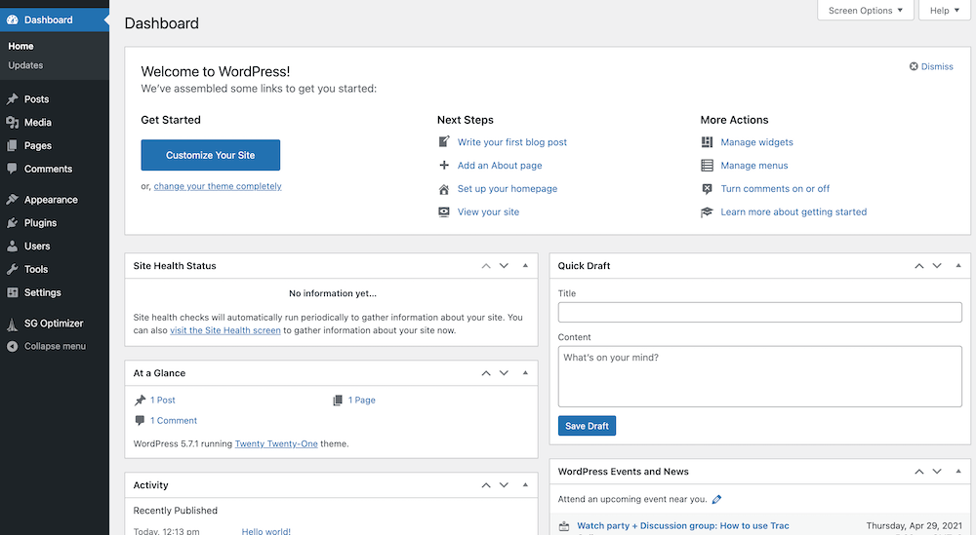
Task: Open the Settings menu label
Action: [42, 292]
